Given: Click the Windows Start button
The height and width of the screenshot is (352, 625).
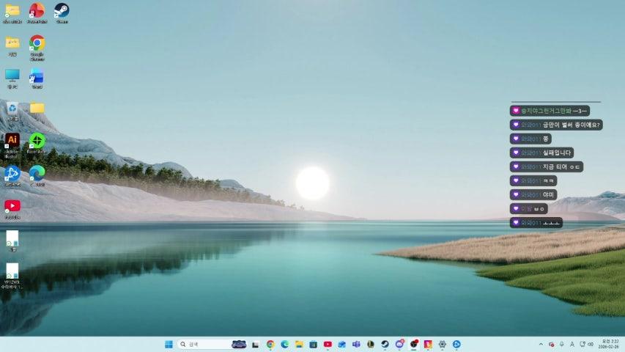Looking at the screenshot, I should coord(169,344).
